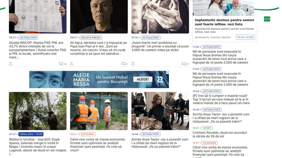Image resolution: width=282 pixels, height=158 pixels.
Task: Open the Război în Ucraina ziua 825 headline
Action: (x=37, y=146)
